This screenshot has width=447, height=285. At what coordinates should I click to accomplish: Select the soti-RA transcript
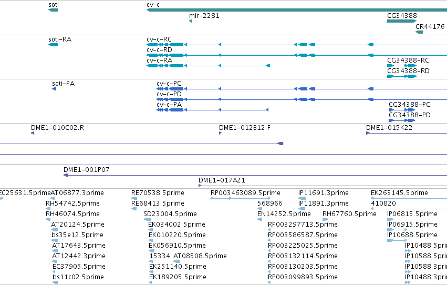pyautogui.click(x=53, y=45)
